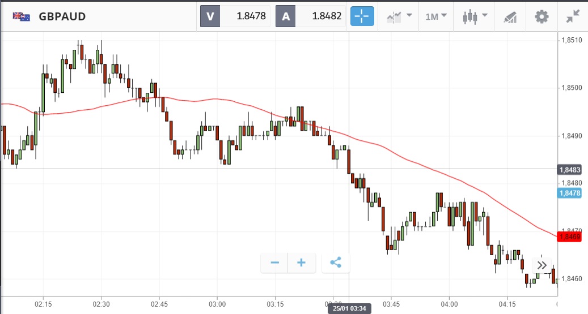Open the chart indicators dropdown
This screenshot has height=314, width=588.
tap(399, 16)
